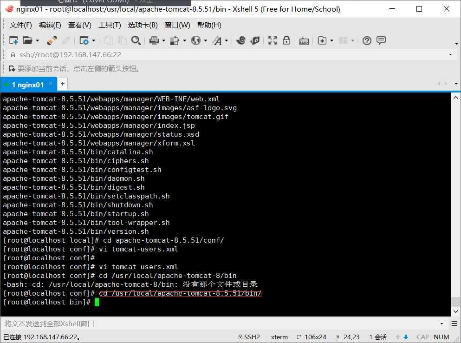The width and height of the screenshot is (461, 343).
Task: Expand the Encoding globe dropdown arrow
Action: click(x=206, y=40)
